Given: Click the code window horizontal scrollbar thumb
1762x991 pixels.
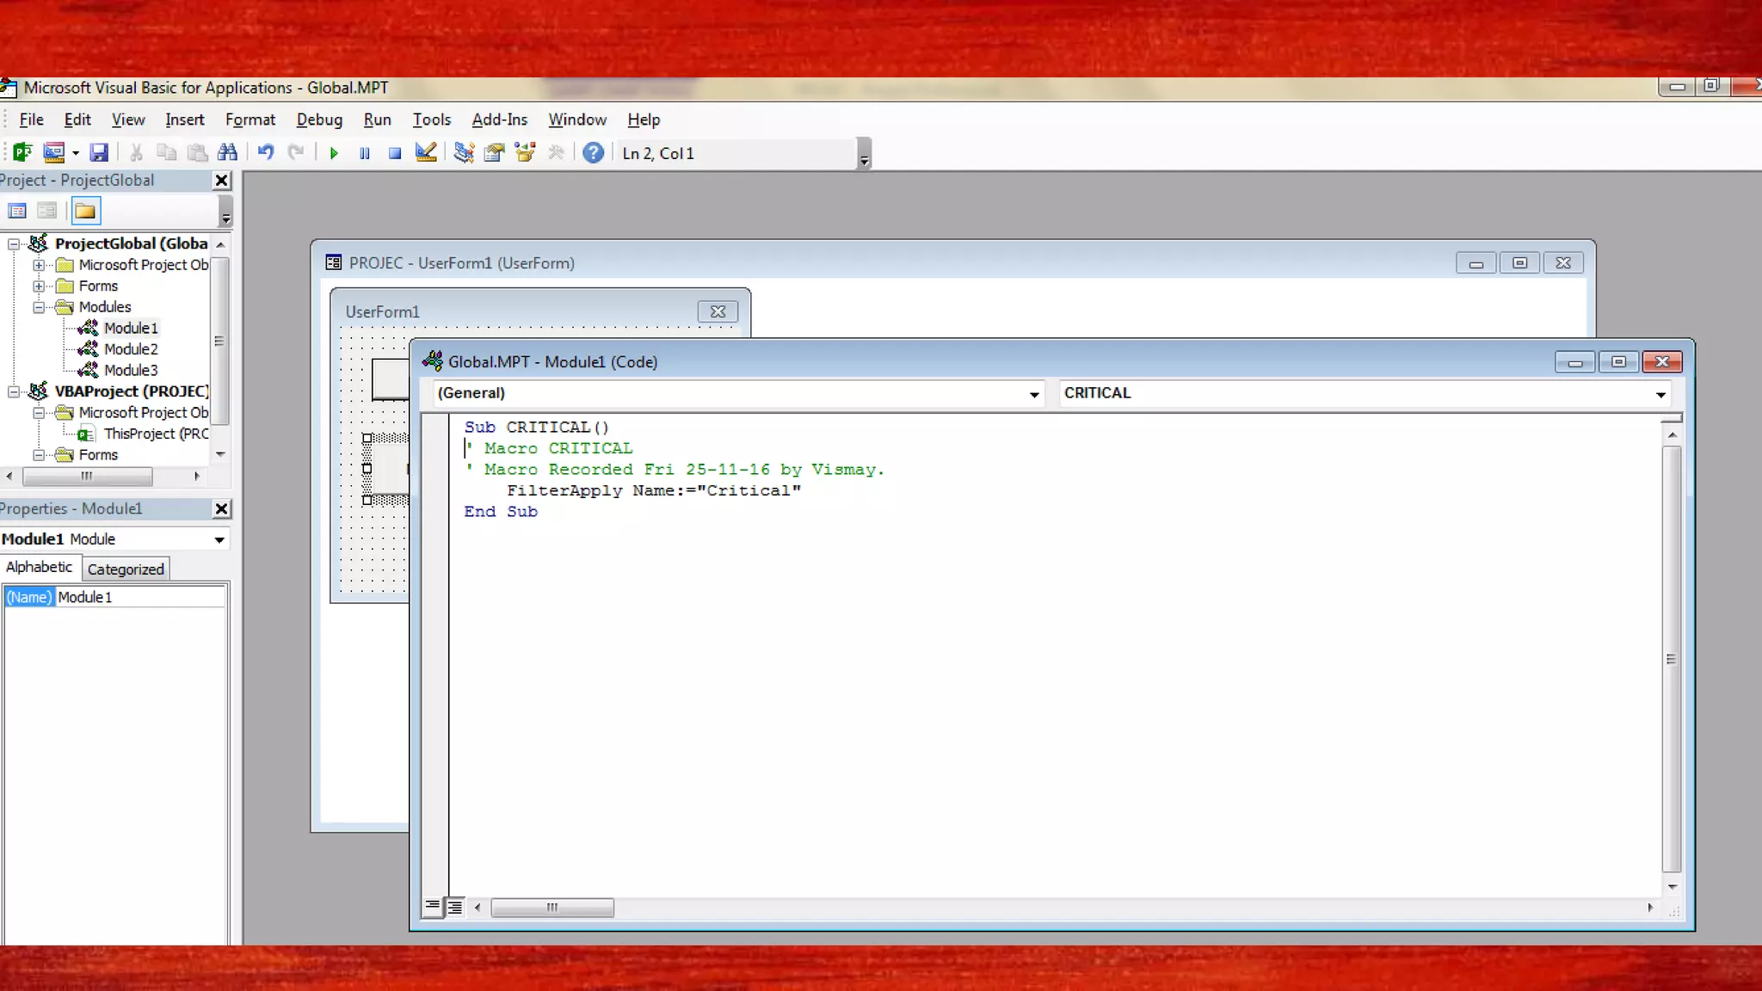Looking at the screenshot, I should point(552,908).
